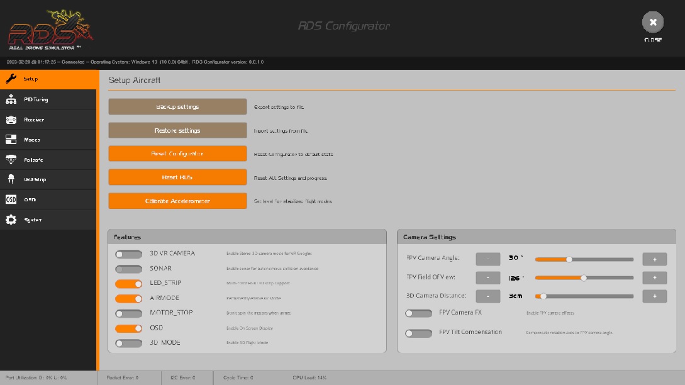685x385 pixels.
Task: Click the FPV Camera Angle slider
Action: [x=584, y=259]
